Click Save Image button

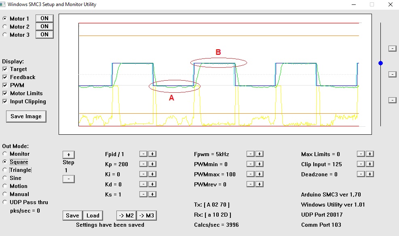(x=26, y=117)
